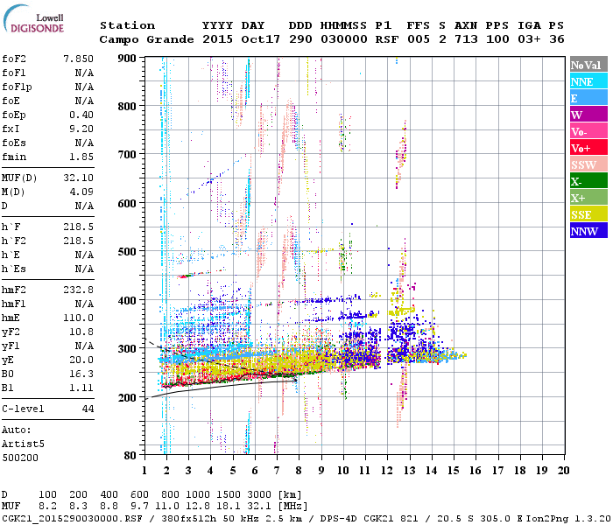This screenshot has height=525, width=613.
Task: Click the B0 value 16.3
Action: coord(81,374)
